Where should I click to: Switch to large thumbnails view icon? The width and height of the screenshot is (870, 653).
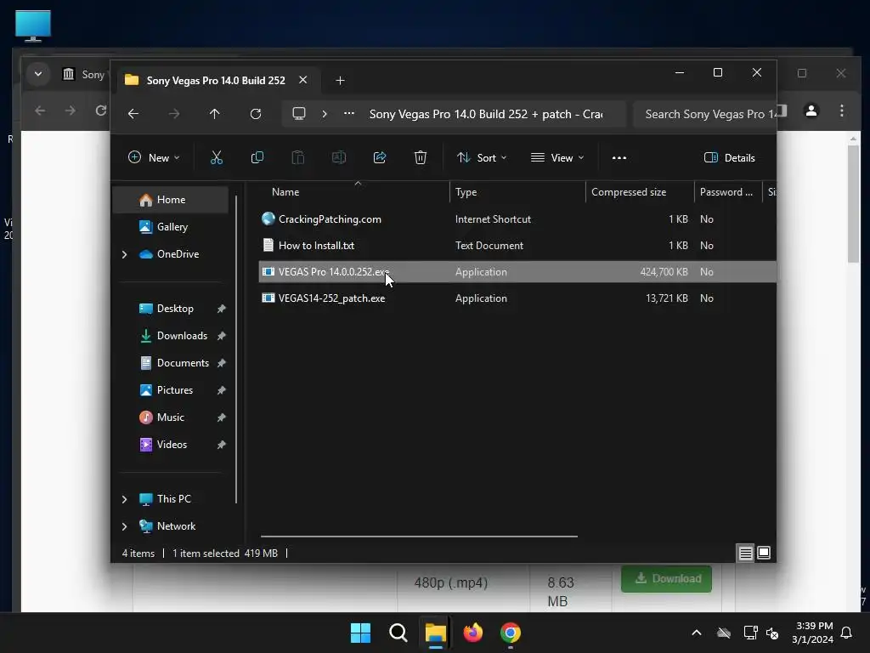coord(764,553)
